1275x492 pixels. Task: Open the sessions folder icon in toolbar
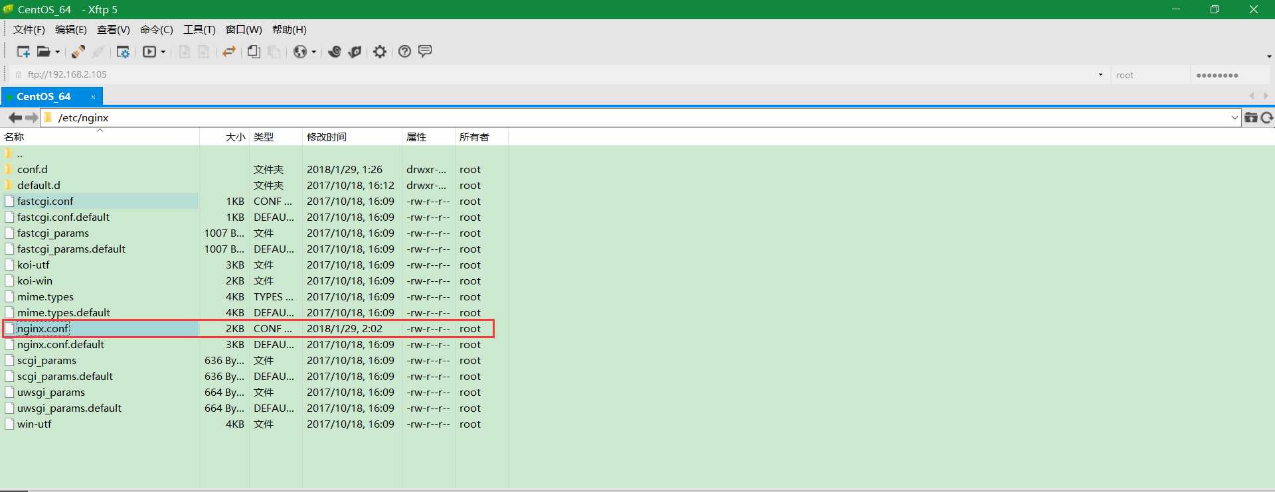43,52
